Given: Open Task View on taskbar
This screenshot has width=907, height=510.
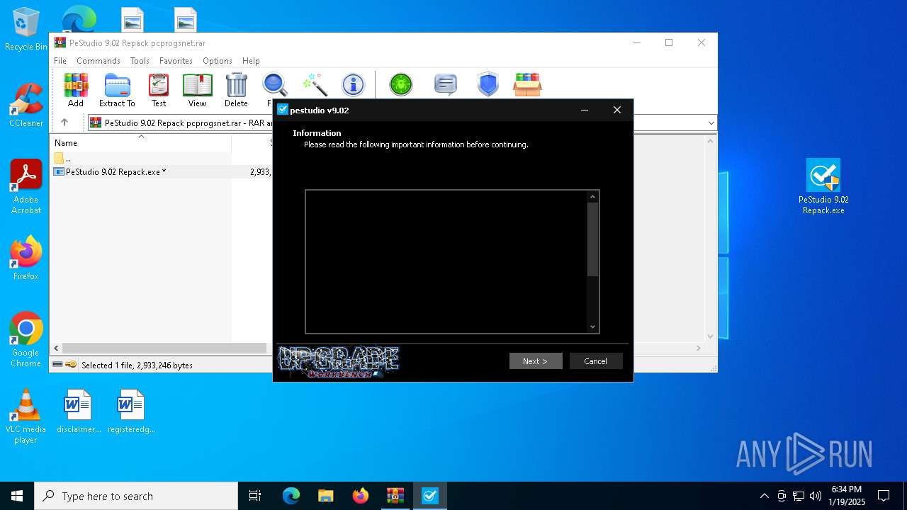Looking at the screenshot, I should pyautogui.click(x=255, y=496).
